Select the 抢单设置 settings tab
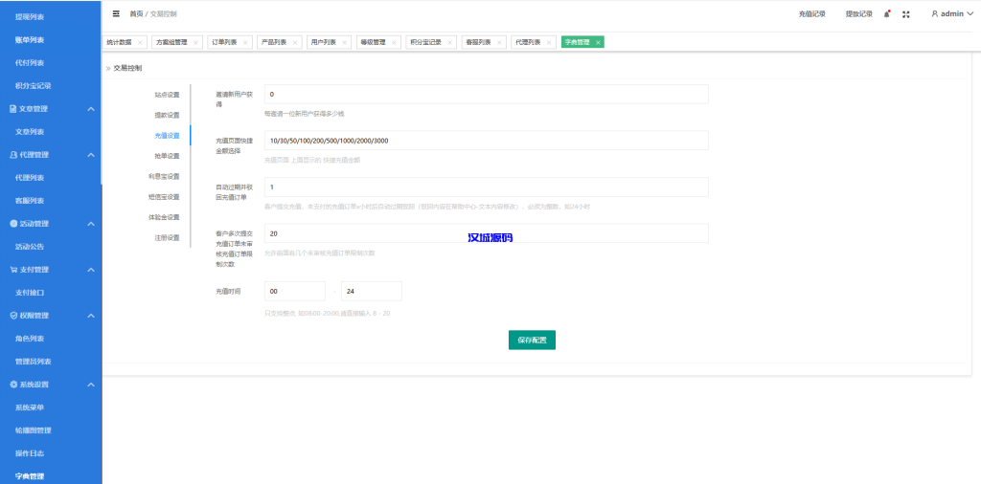The image size is (981, 484). [167, 156]
